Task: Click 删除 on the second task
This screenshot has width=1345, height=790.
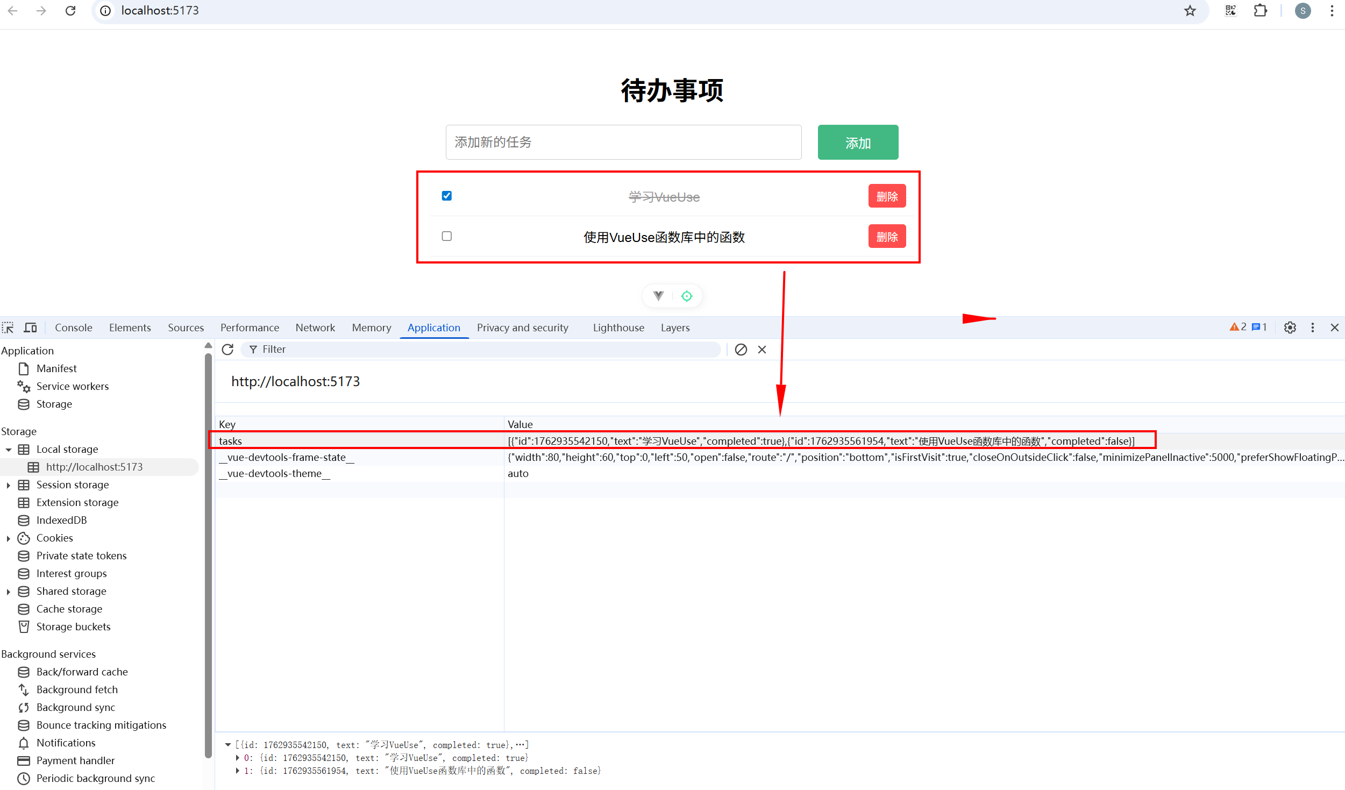Action: coord(886,236)
